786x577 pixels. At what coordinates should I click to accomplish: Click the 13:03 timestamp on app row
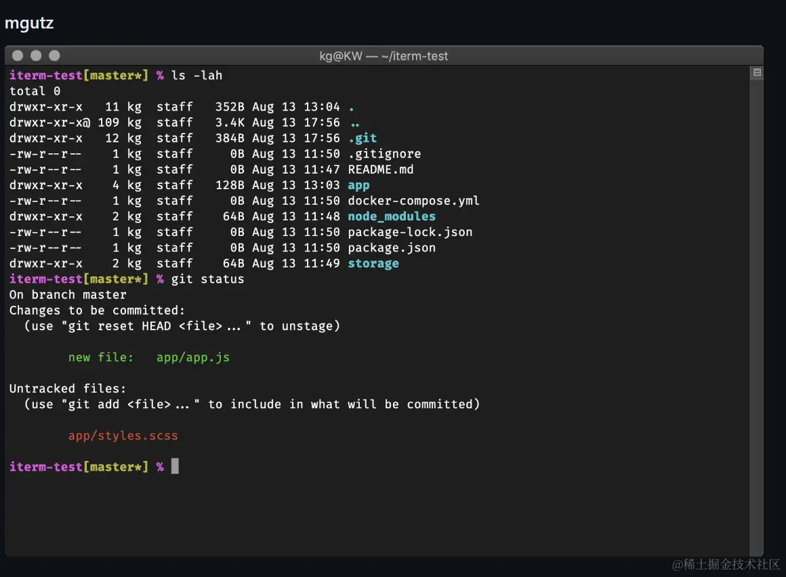click(322, 185)
